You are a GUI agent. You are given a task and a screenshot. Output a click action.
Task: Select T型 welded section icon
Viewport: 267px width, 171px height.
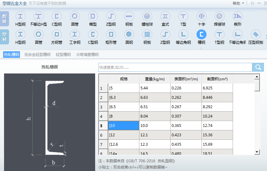[183, 16]
